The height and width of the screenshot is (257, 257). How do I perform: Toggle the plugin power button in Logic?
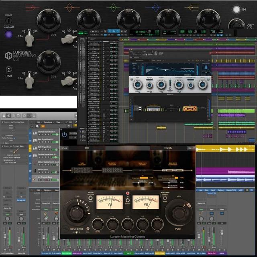[64, 134]
